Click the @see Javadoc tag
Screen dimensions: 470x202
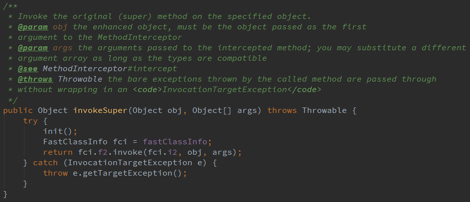coord(28,69)
